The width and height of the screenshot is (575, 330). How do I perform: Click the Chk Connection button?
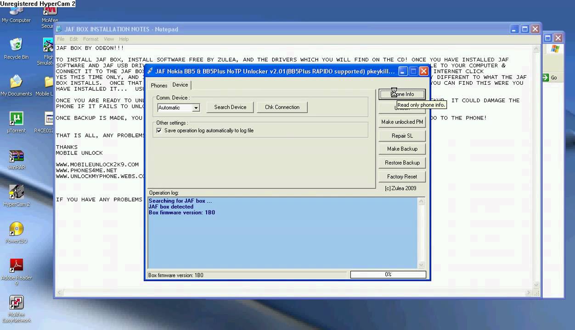click(x=282, y=107)
